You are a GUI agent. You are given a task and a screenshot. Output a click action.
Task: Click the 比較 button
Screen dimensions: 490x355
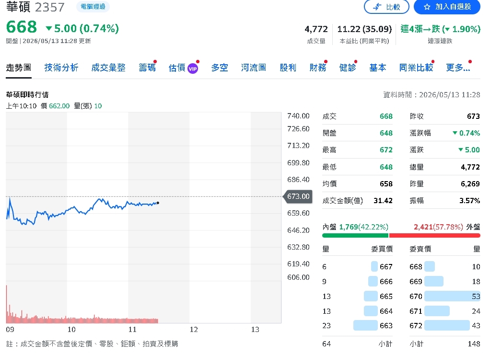coord(386,7)
